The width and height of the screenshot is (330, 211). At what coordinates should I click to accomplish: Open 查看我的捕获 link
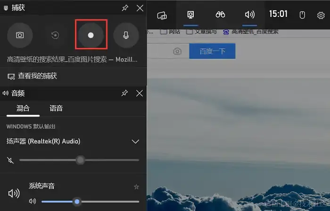(32, 76)
